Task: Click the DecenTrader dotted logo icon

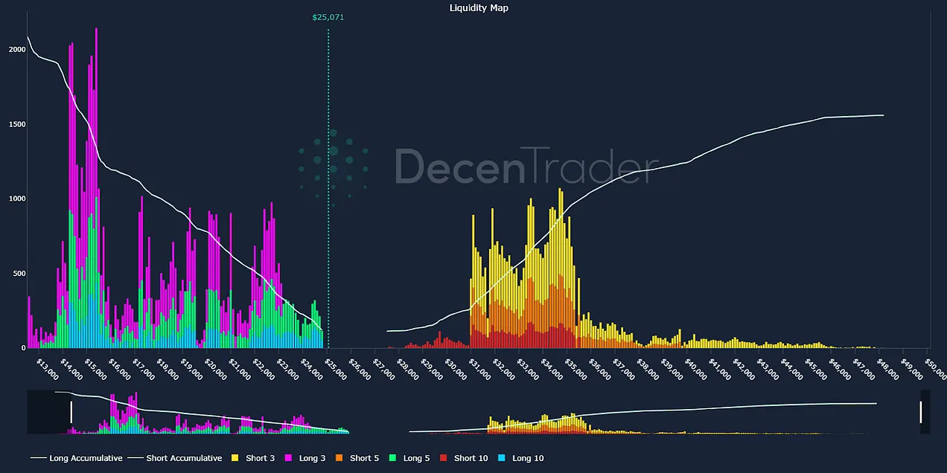Action: coord(333,167)
